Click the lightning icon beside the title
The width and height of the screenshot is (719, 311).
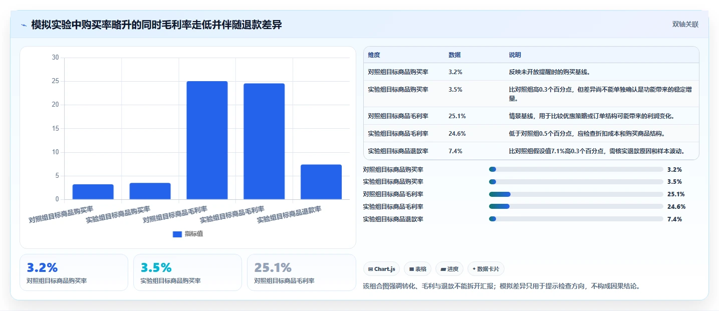24,25
